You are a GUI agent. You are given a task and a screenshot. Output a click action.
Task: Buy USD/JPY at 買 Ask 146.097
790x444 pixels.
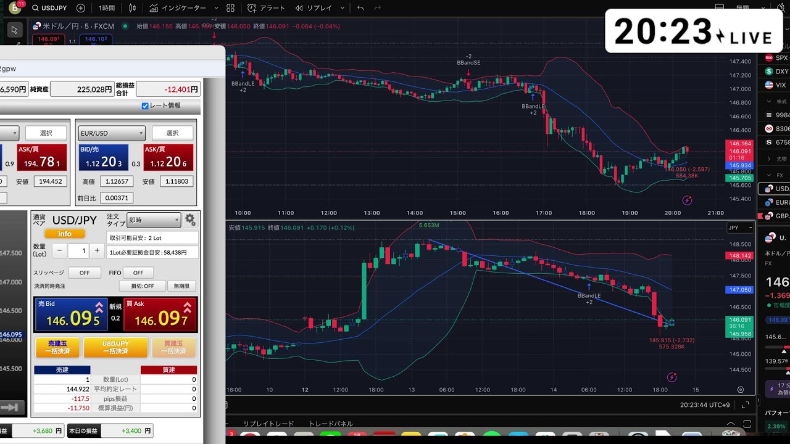[160, 314]
